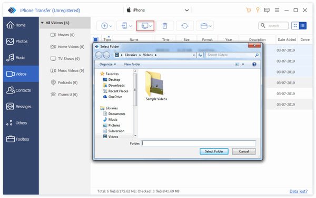Toggle the select-all checkbox in table header
Screen dimensions: 316x198
(x=96, y=39)
